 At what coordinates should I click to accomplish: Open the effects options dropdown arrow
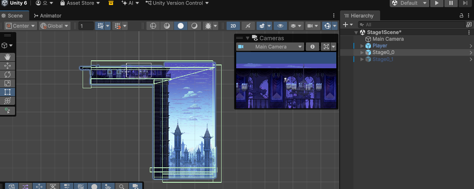pyautogui.click(x=269, y=26)
